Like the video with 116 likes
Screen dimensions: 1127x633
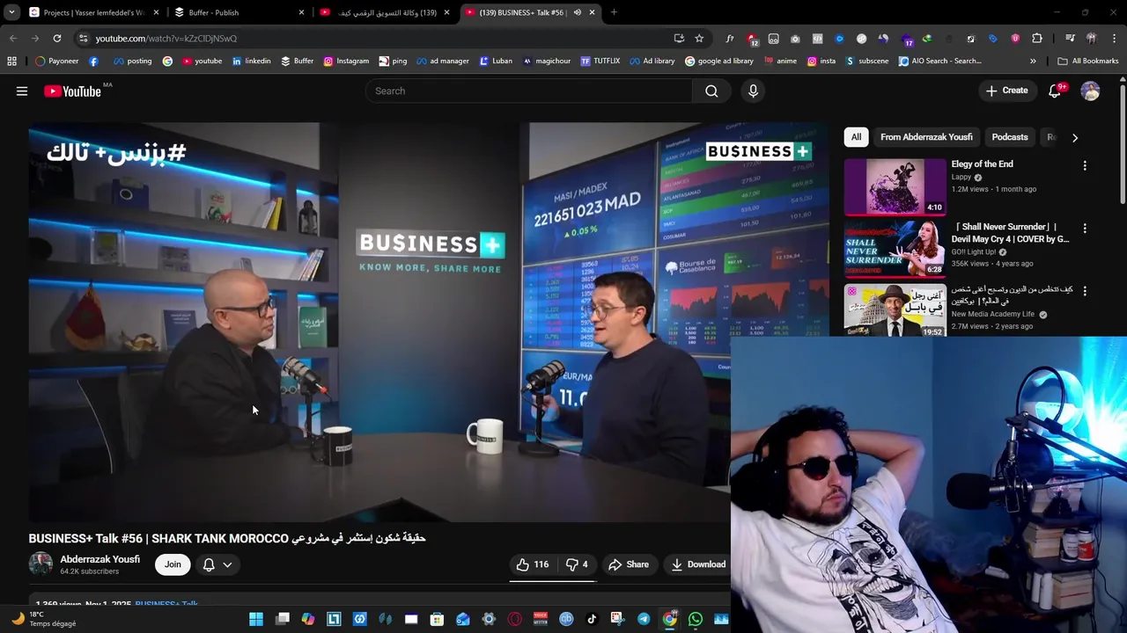click(x=533, y=564)
